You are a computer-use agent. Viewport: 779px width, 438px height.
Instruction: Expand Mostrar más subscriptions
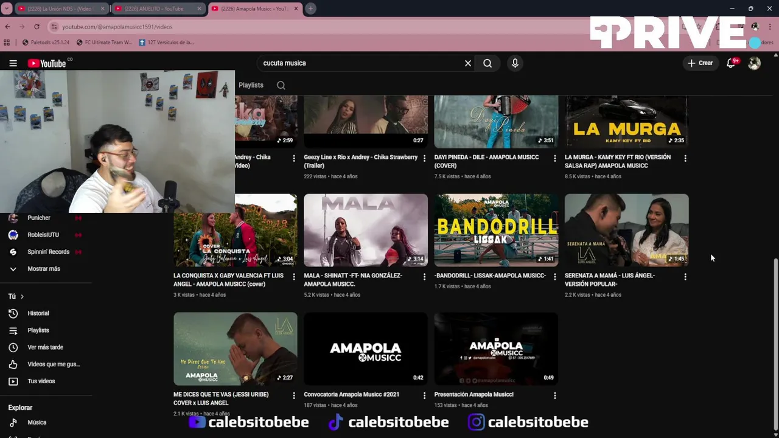point(44,269)
